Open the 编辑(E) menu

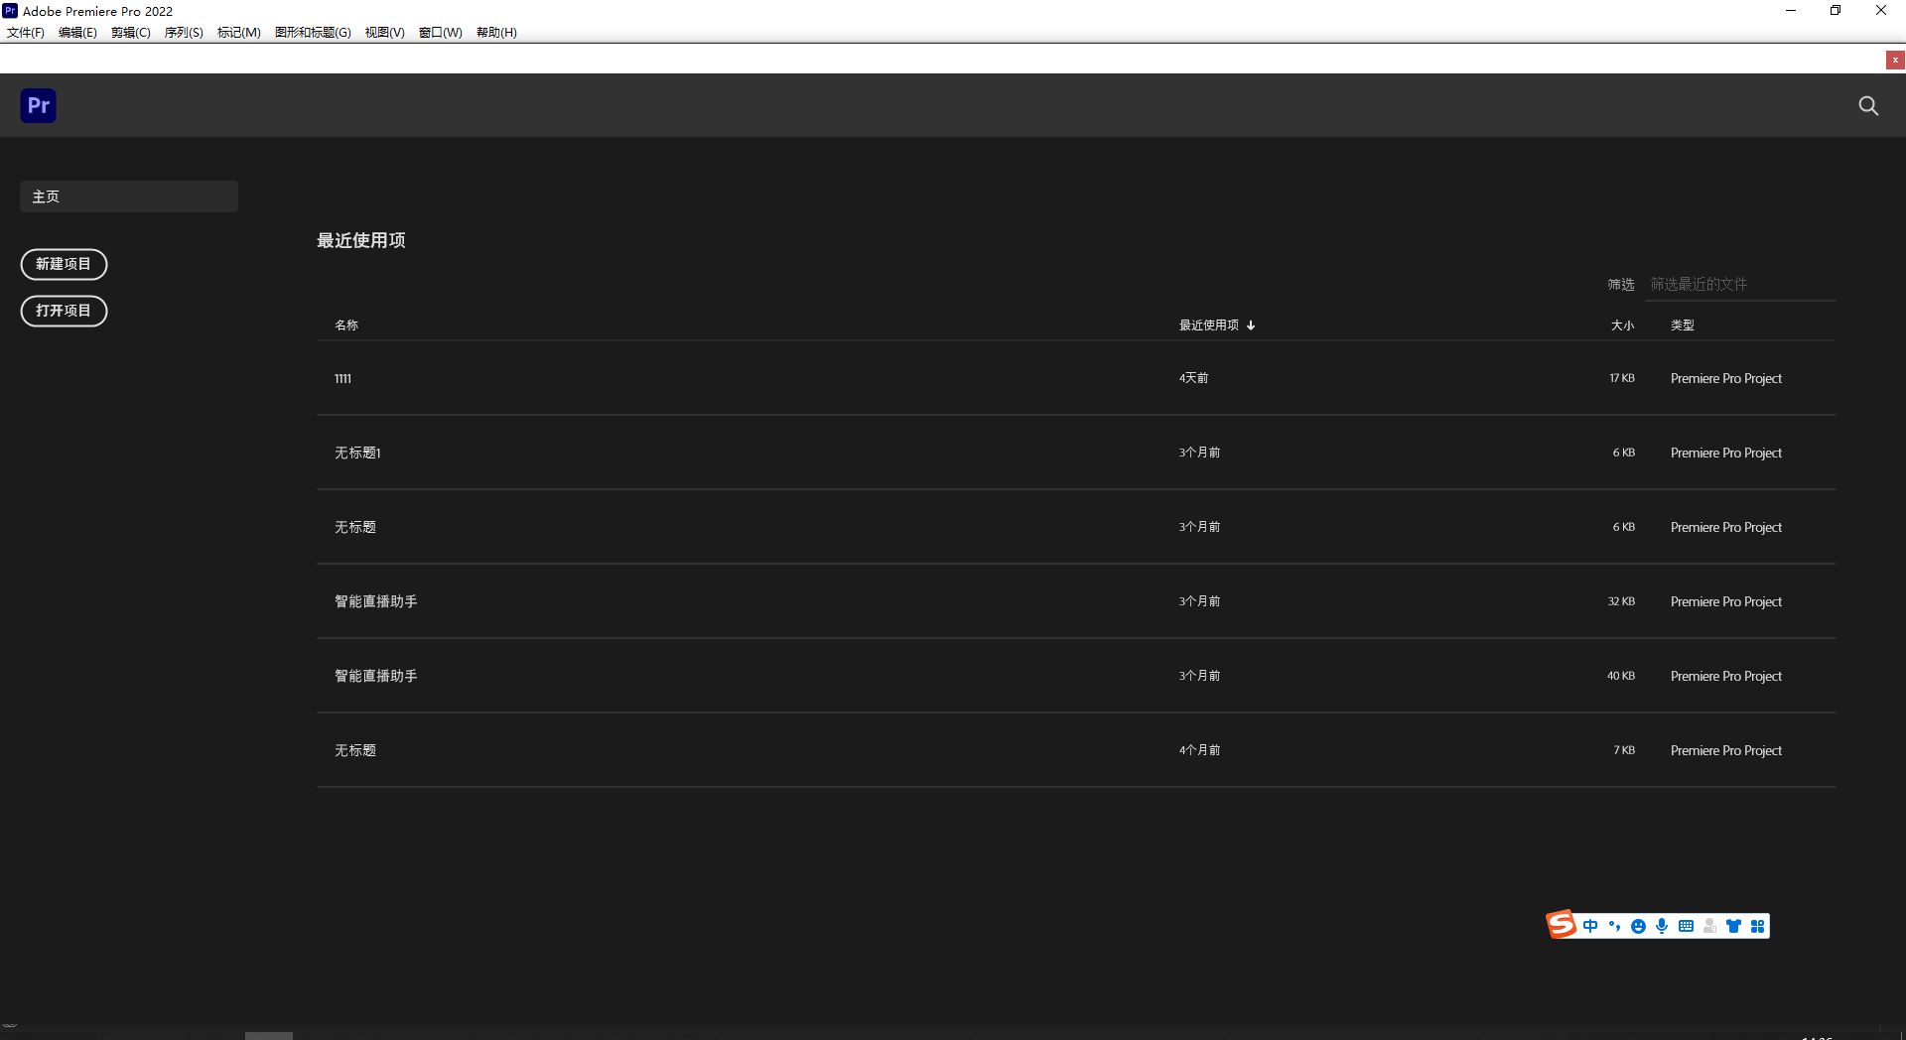coord(77,32)
